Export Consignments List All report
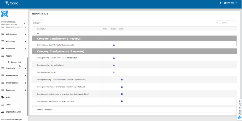 pos(114,72)
